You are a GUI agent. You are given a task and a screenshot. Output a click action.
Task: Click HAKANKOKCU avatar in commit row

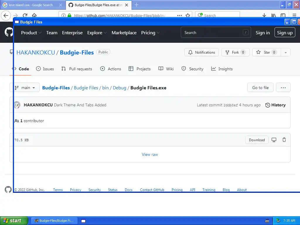pos(17,105)
